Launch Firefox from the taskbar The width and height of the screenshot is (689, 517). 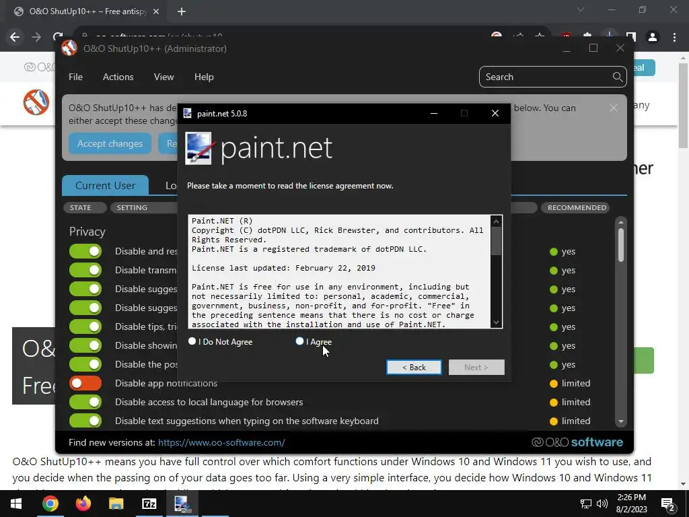click(83, 504)
